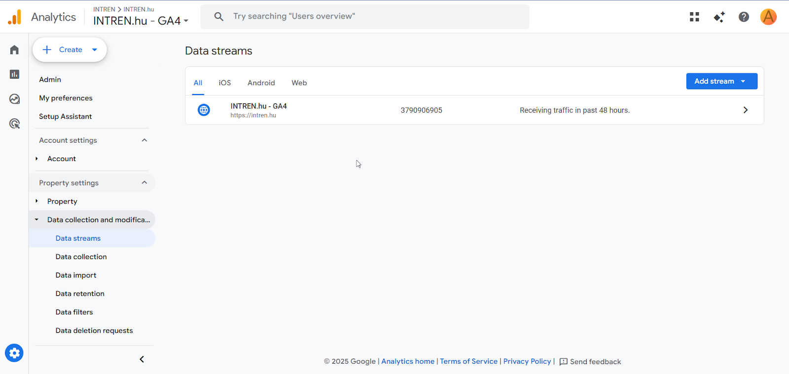Open the Help question mark icon

744,17
